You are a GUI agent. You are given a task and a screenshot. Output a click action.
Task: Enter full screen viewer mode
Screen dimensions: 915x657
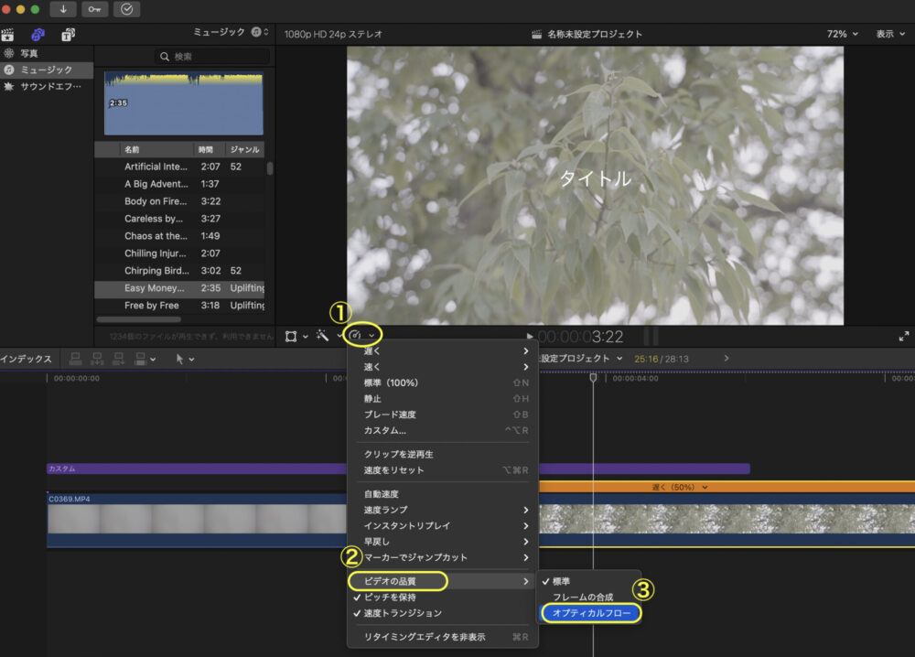coord(907,337)
